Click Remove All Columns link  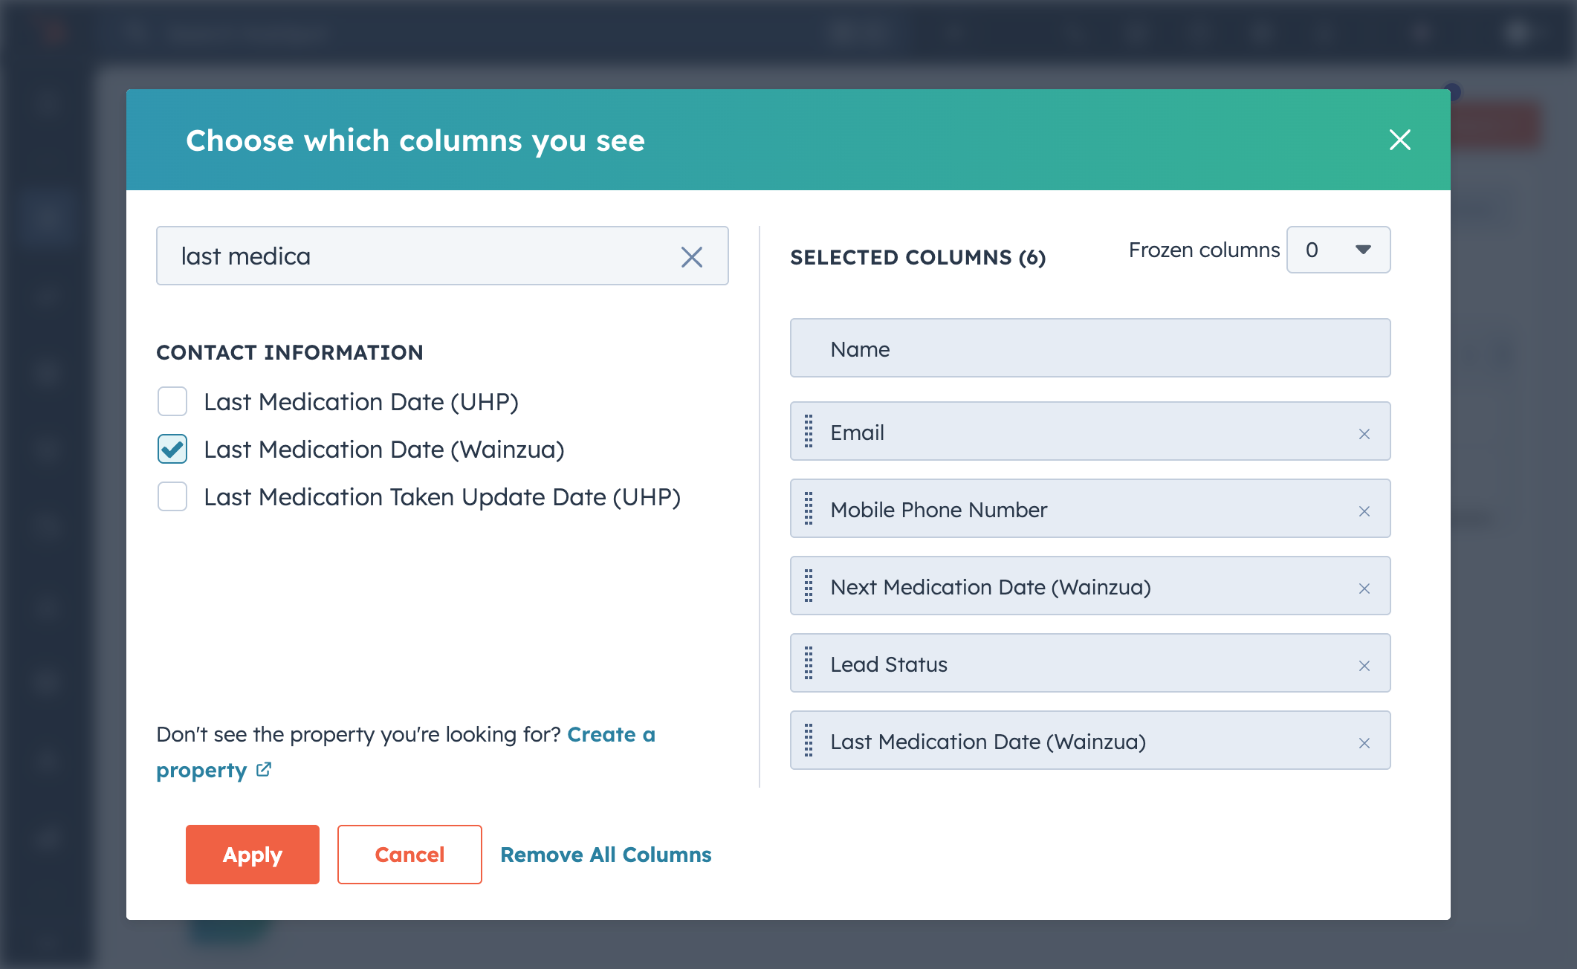click(606, 855)
